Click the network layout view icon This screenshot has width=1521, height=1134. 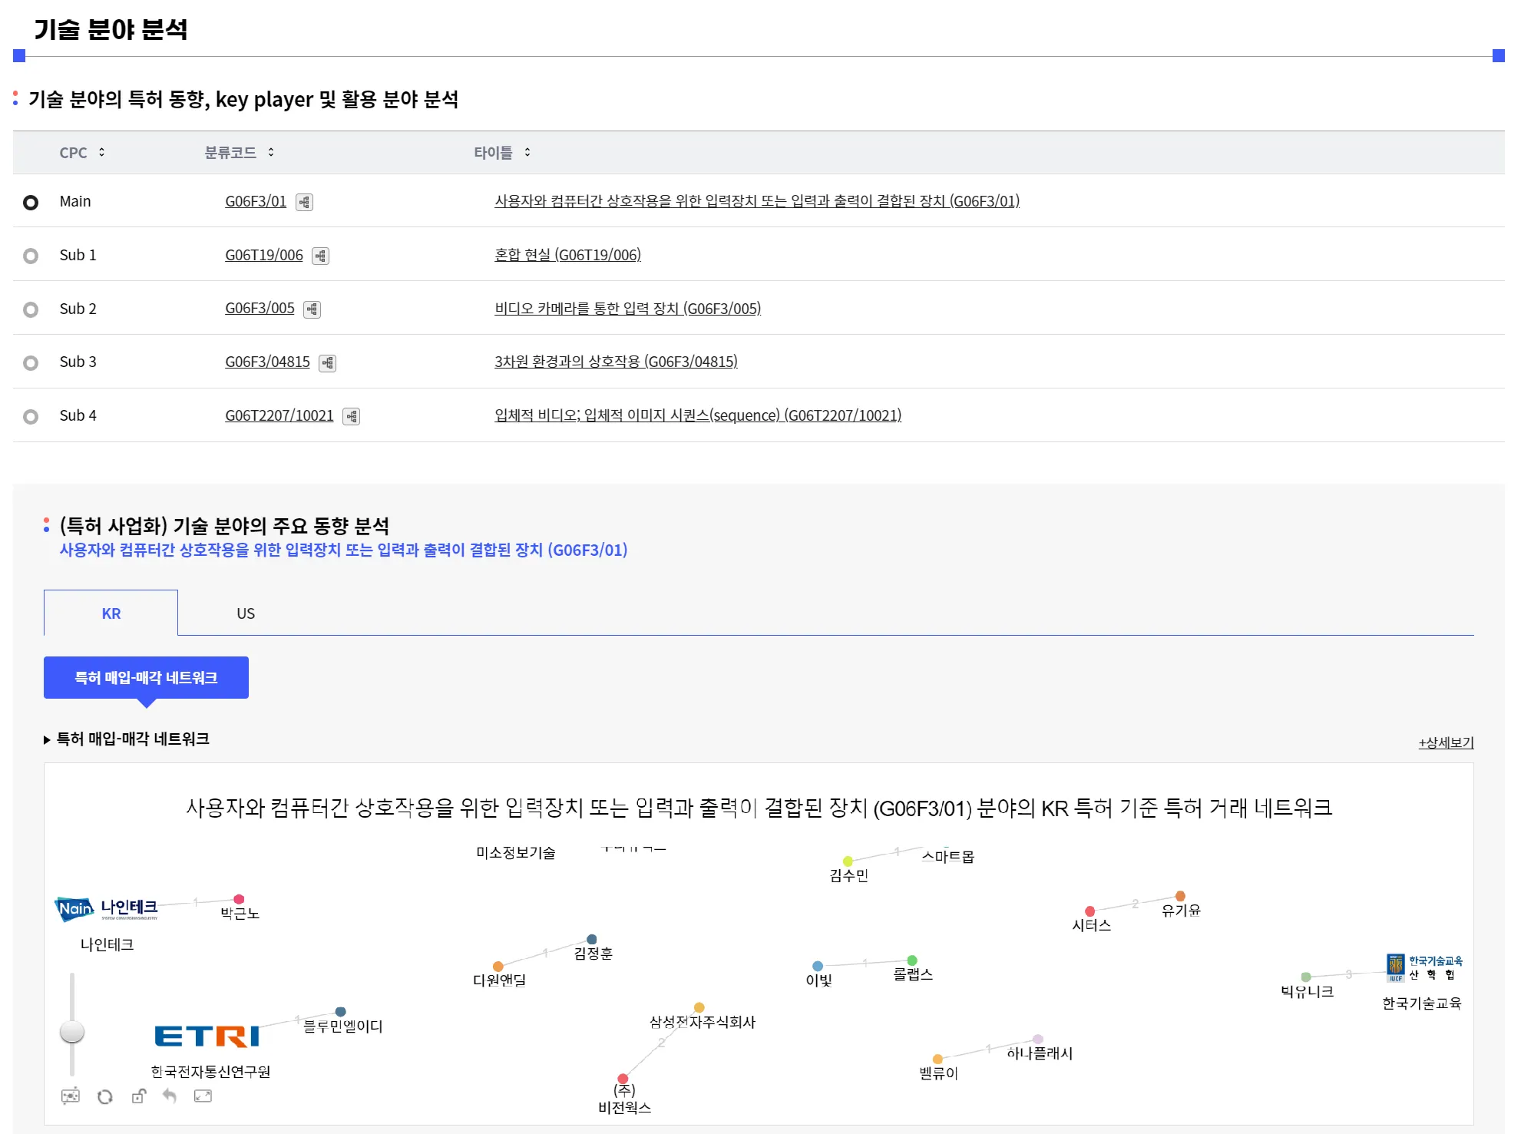pyautogui.click(x=70, y=1096)
